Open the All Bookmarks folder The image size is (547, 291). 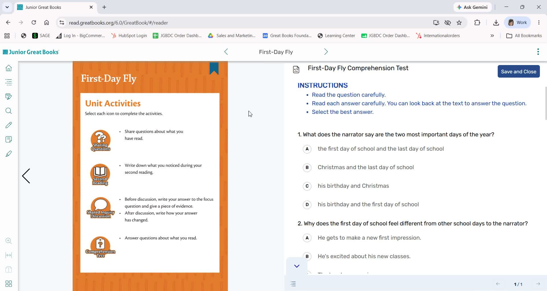[524, 36]
